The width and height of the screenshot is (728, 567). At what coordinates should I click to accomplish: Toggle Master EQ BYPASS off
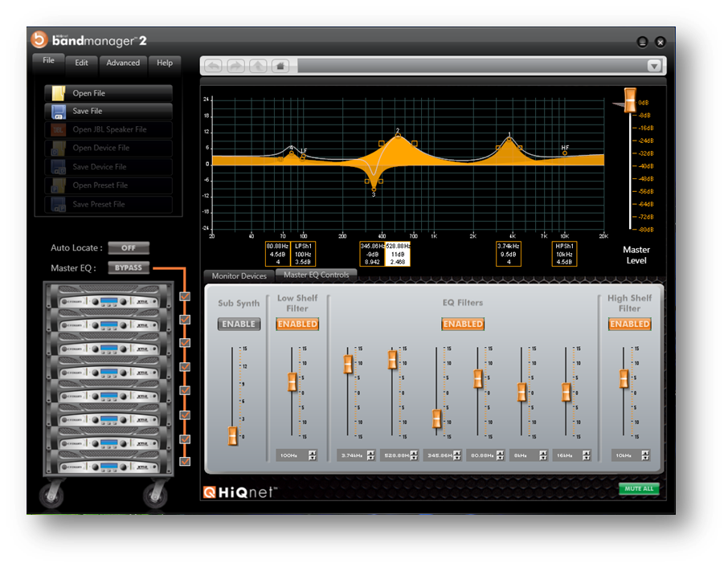click(x=129, y=268)
